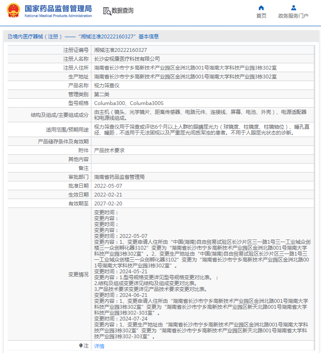
Task: Select approval date 2022-05-07 in 批准日期 row
Action: pyautogui.click(x=108, y=186)
